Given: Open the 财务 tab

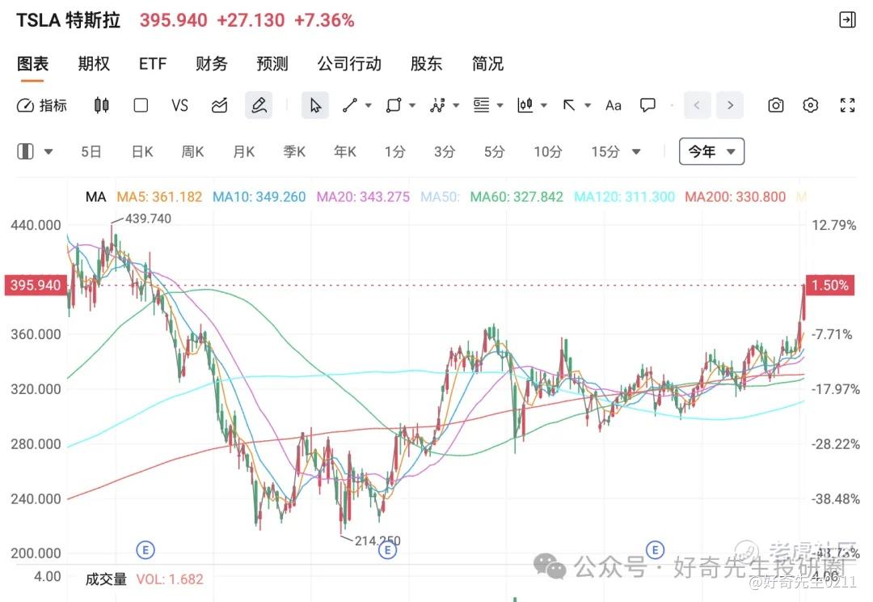Looking at the screenshot, I should coord(212,64).
